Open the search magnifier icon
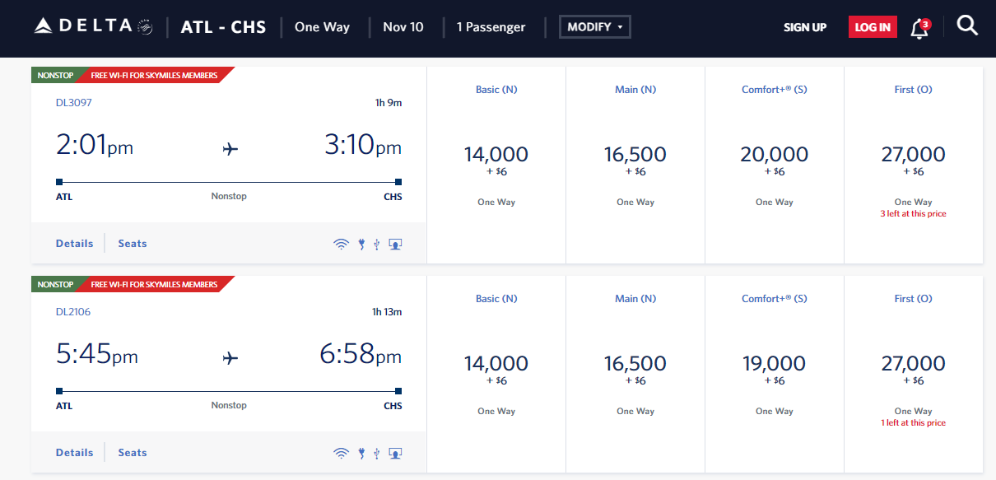This screenshot has height=480, width=996. click(968, 26)
